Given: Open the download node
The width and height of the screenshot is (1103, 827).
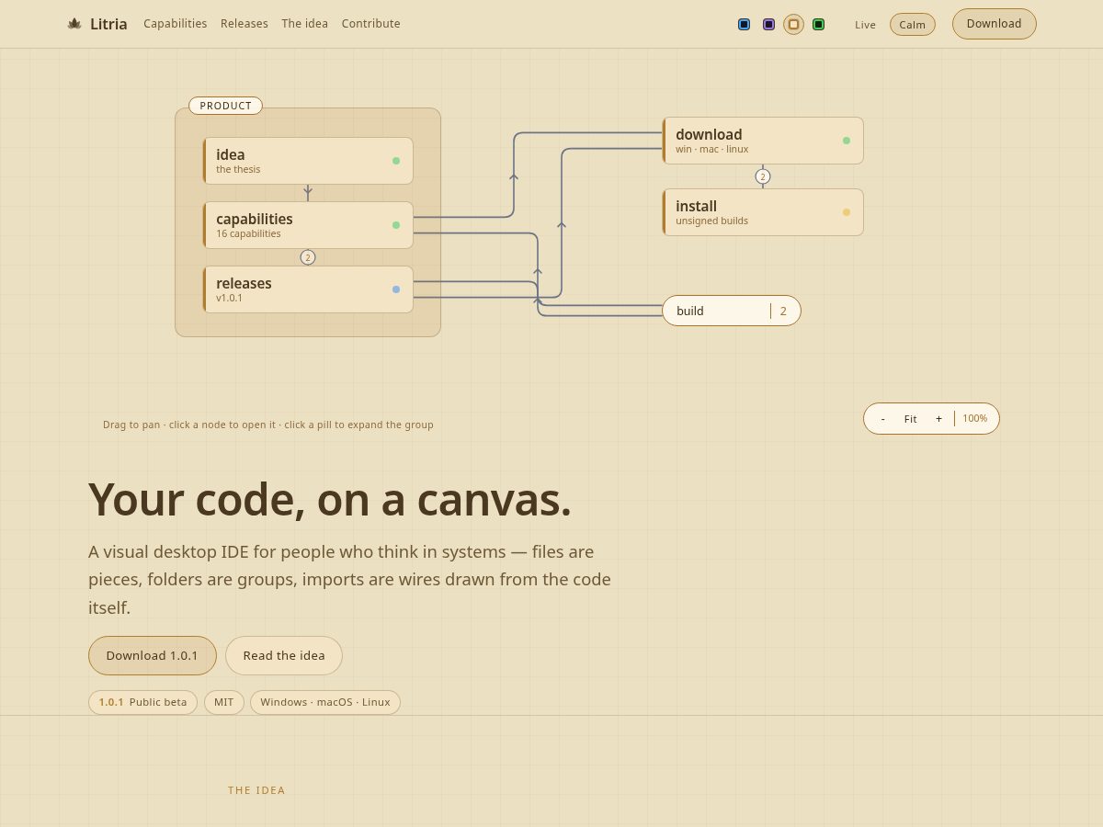Looking at the screenshot, I should point(763,141).
